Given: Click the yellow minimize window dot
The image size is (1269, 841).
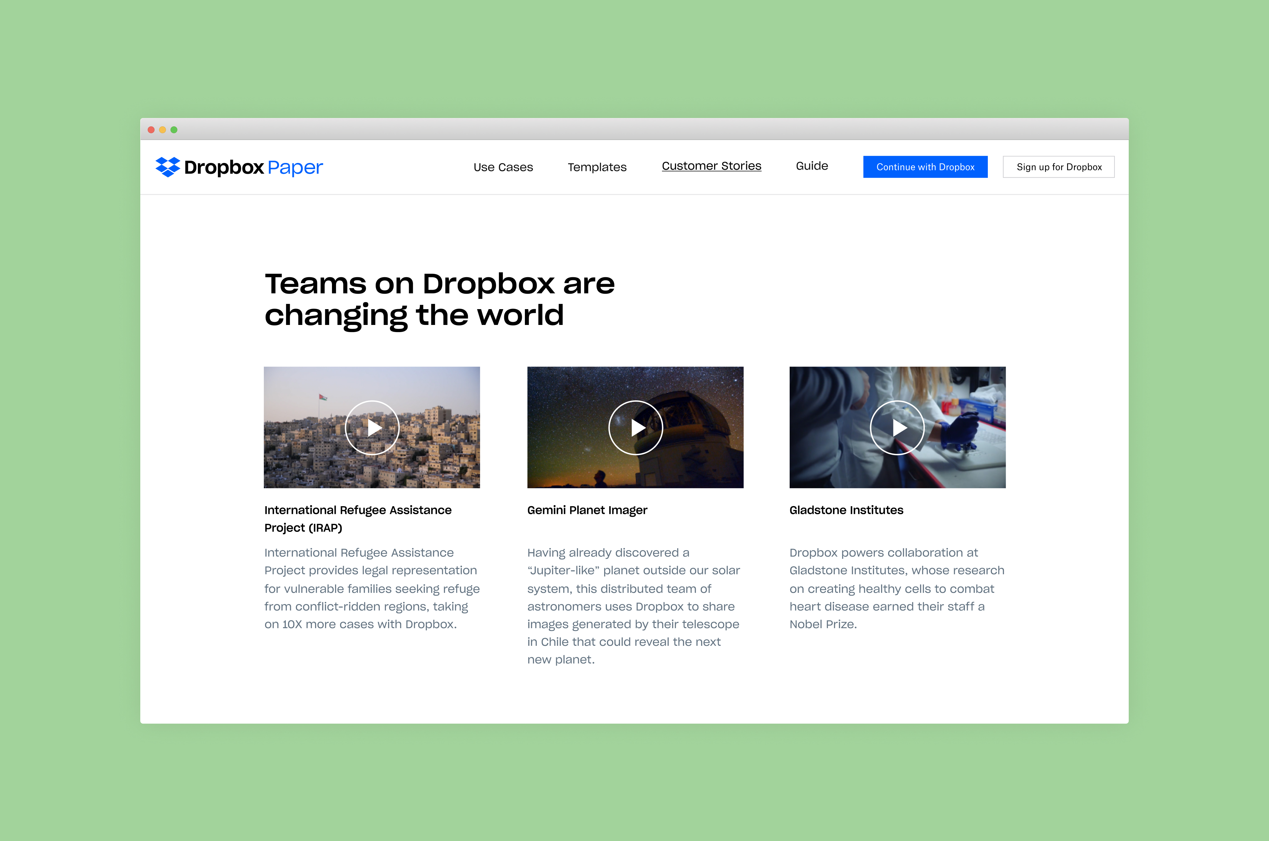Looking at the screenshot, I should coord(163,130).
